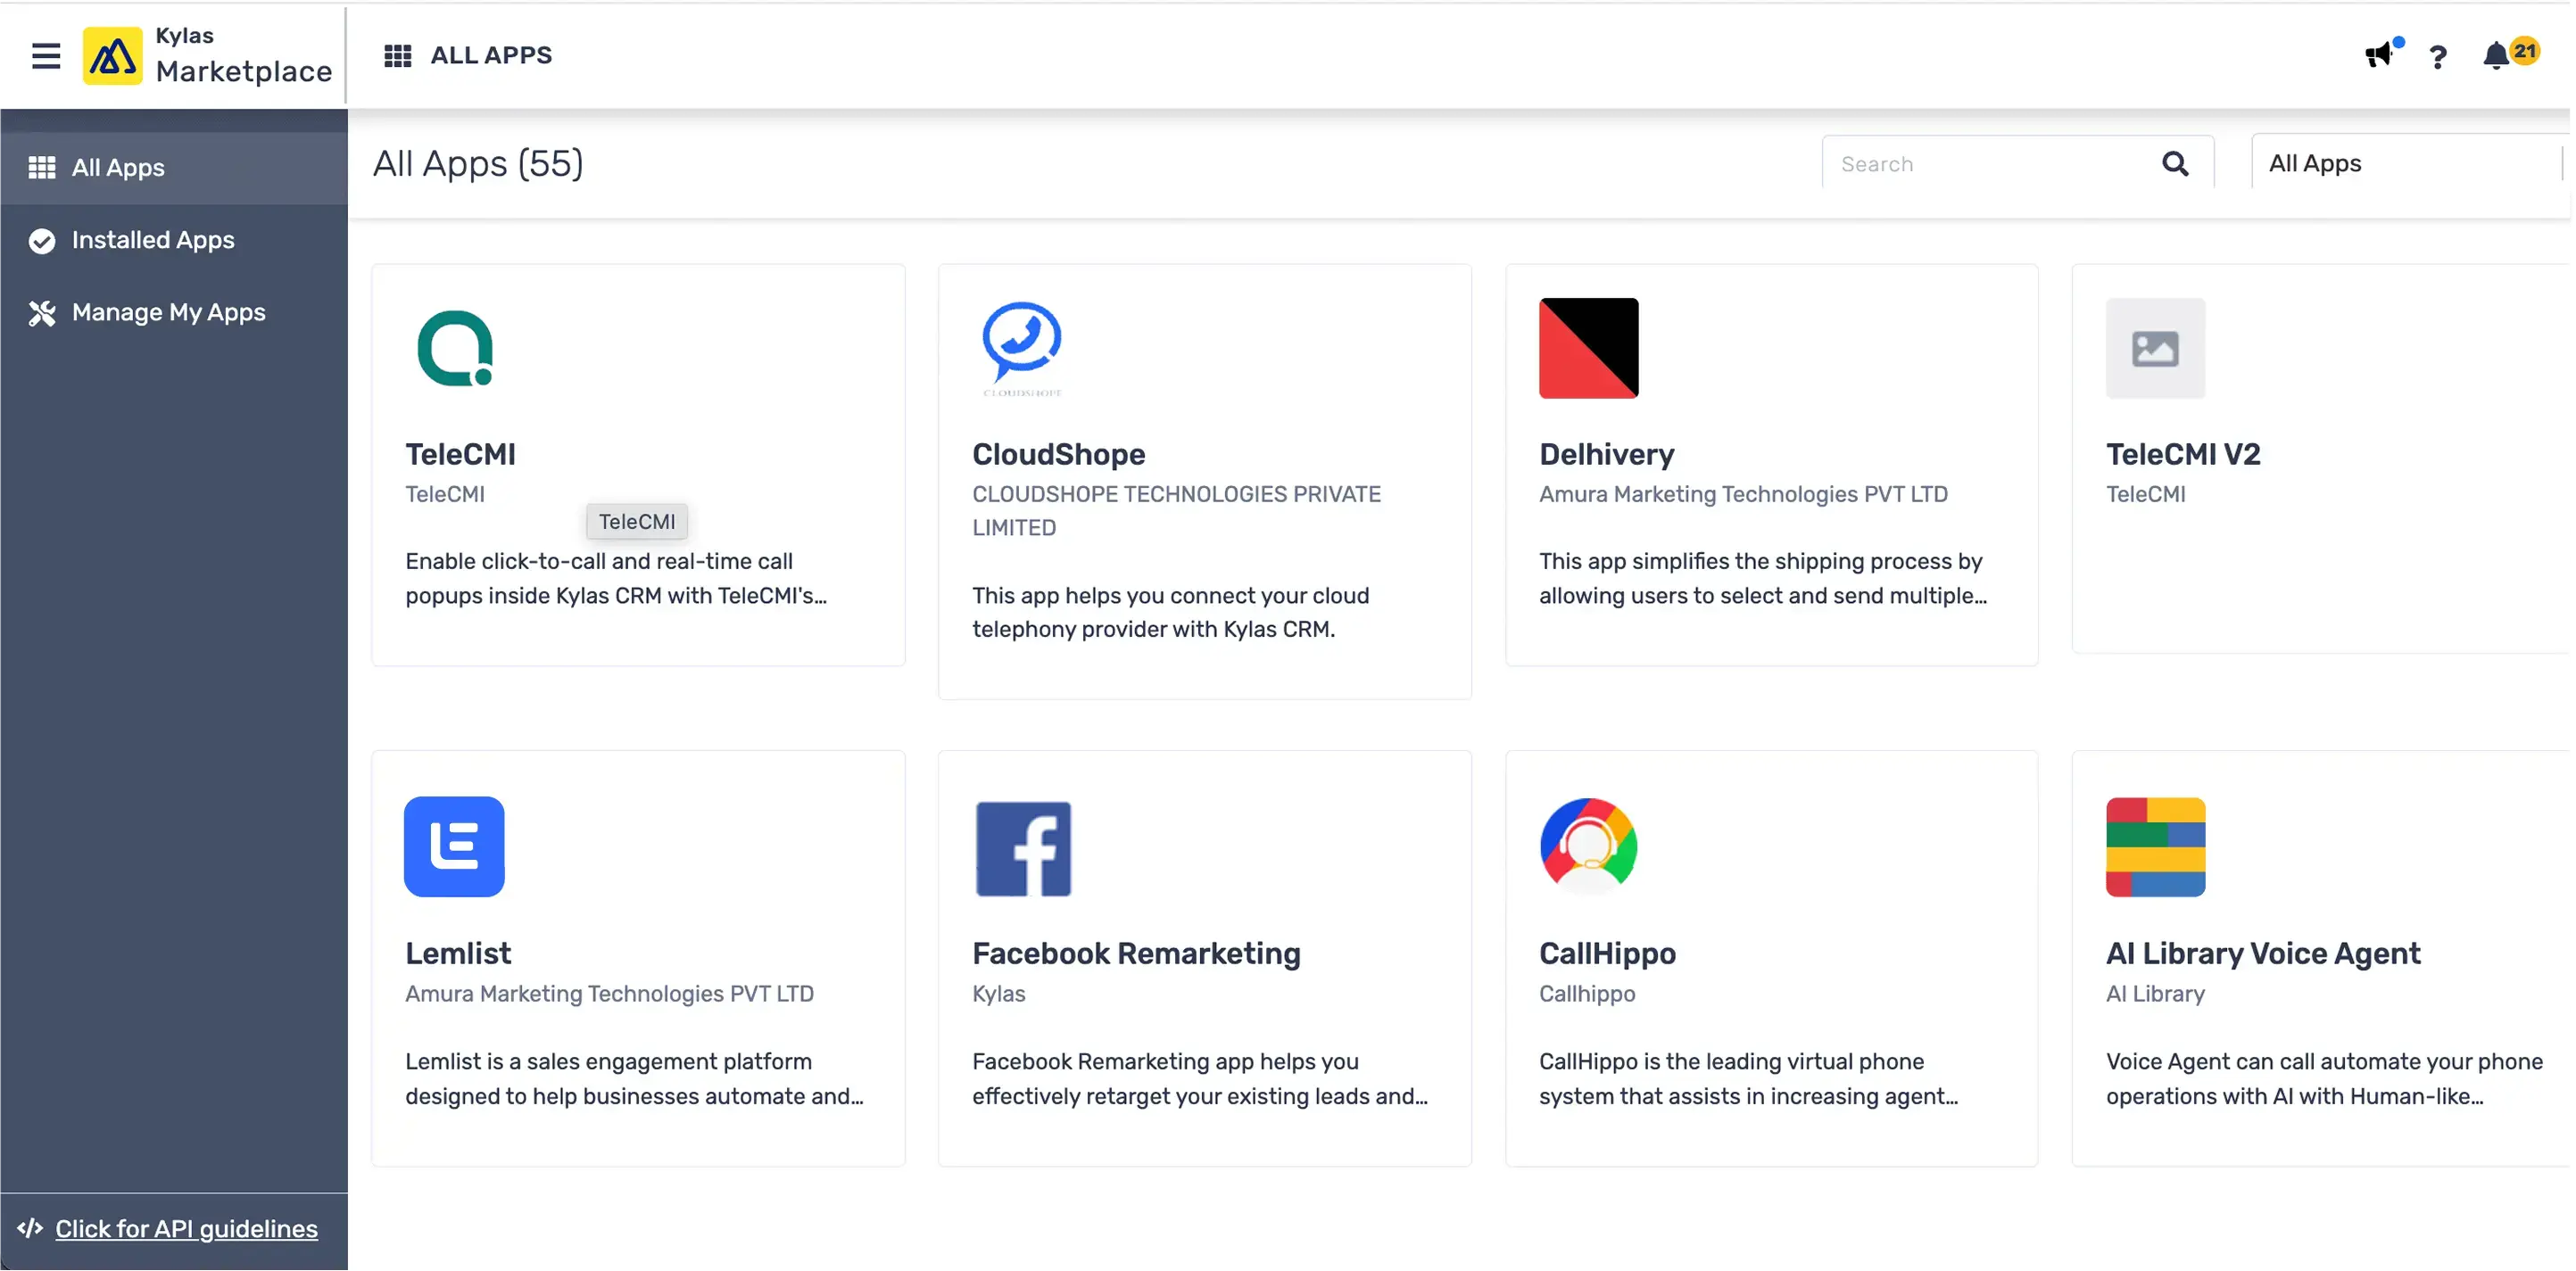Focus the Search input field

[1990, 164]
